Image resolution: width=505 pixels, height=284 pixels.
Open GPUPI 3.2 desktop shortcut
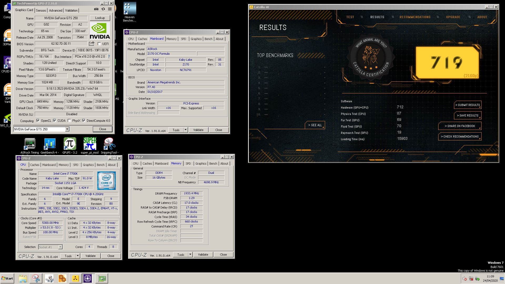pos(70,146)
